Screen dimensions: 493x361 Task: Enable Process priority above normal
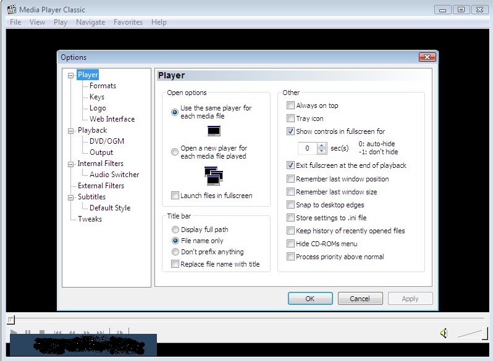tap(290, 257)
